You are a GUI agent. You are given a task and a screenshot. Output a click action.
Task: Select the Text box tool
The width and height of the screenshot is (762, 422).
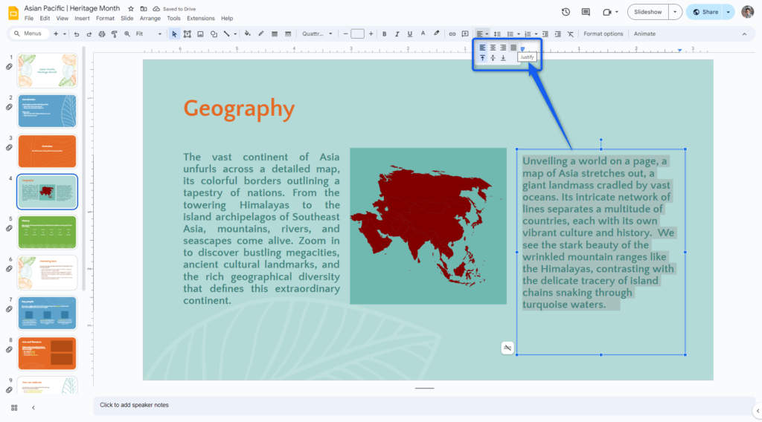point(188,34)
